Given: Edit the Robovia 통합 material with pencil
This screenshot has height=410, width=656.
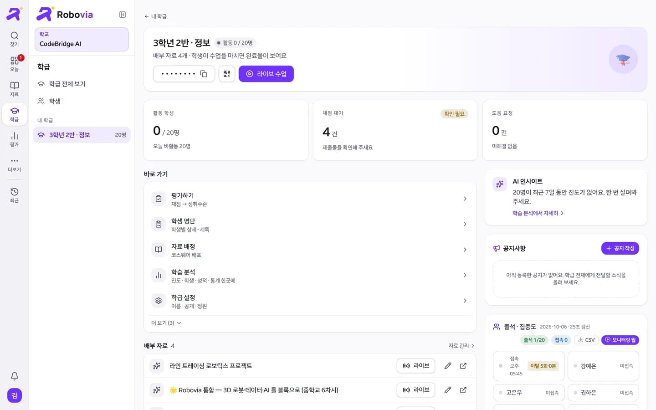Looking at the screenshot, I should point(448,390).
